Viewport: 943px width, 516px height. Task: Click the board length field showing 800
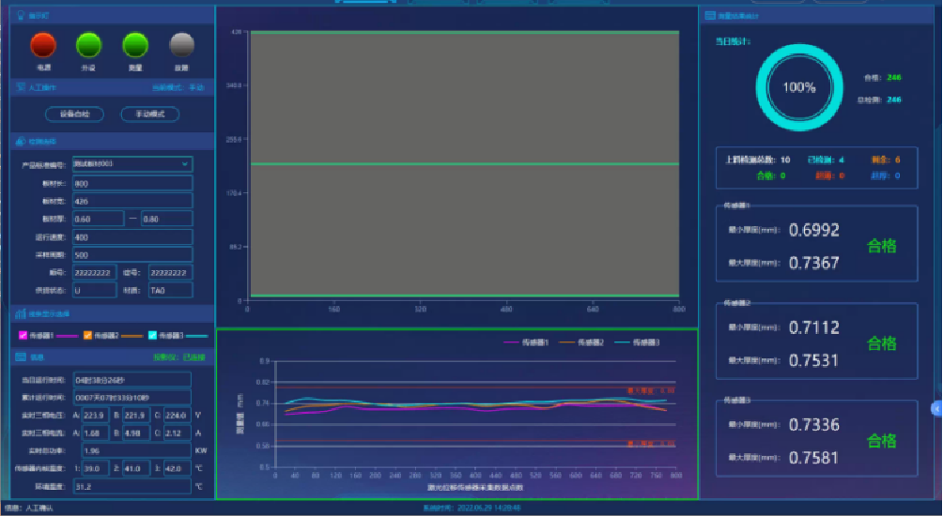(x=131, y=183)
